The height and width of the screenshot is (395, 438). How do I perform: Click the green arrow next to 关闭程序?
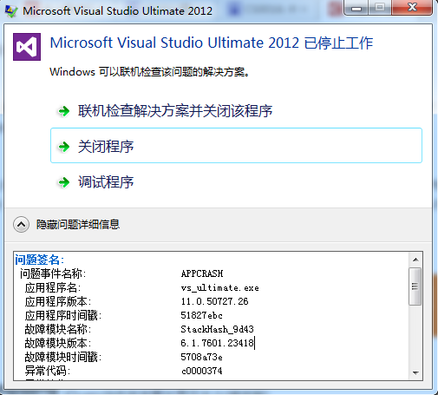64,147
